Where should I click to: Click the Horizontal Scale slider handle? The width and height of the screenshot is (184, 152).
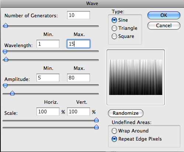[97, 120]
